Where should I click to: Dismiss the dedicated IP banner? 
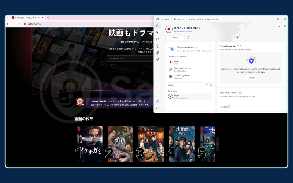pyautogui.click(x=210, y=46)
